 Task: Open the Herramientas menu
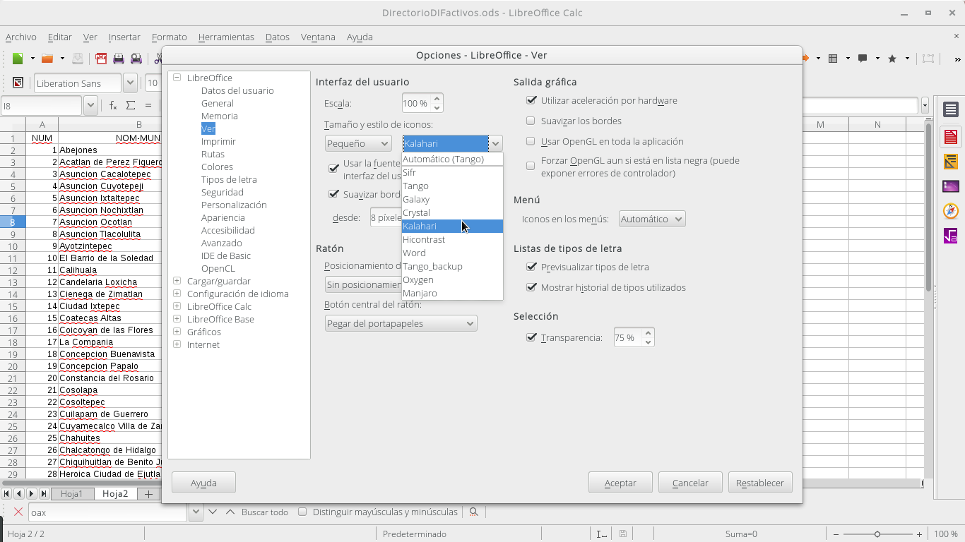(226, 37)
